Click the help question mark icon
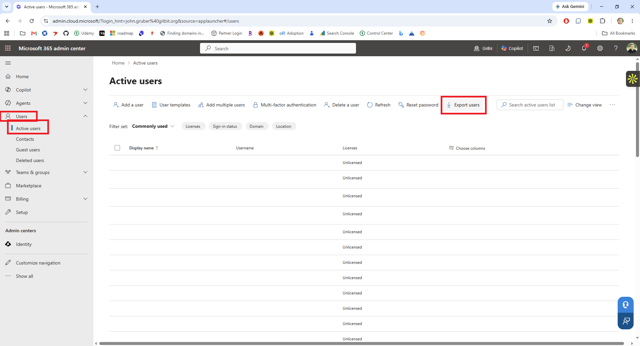 tap(616, 48)
